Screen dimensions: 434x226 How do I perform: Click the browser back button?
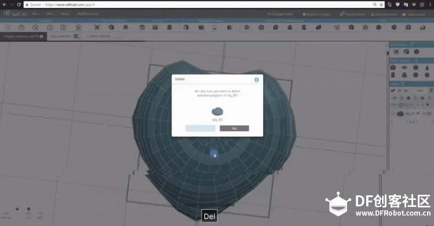[x=5, y=5]
